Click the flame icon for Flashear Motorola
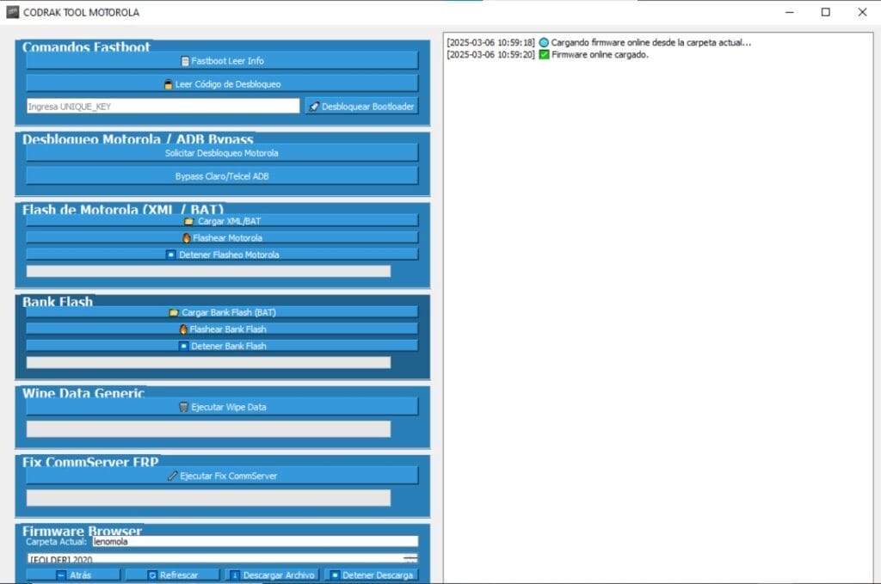This screenshot has width=881, height=584. click(x=187, y=238)
